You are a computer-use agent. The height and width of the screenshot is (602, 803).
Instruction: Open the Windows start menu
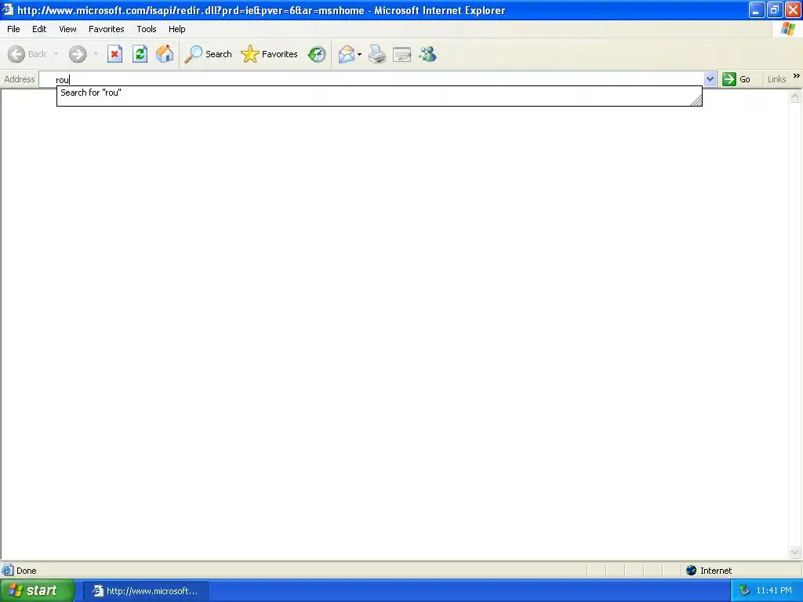37,590
